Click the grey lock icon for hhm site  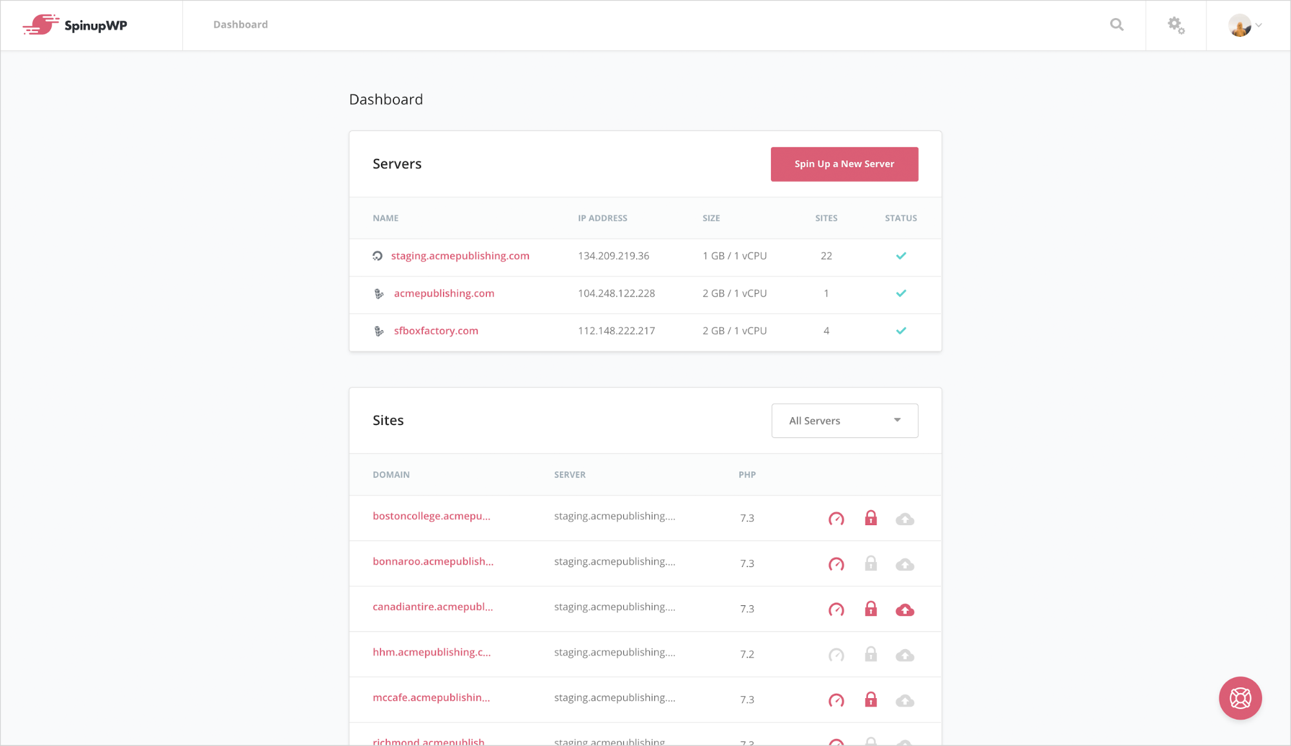pos(871,654)
